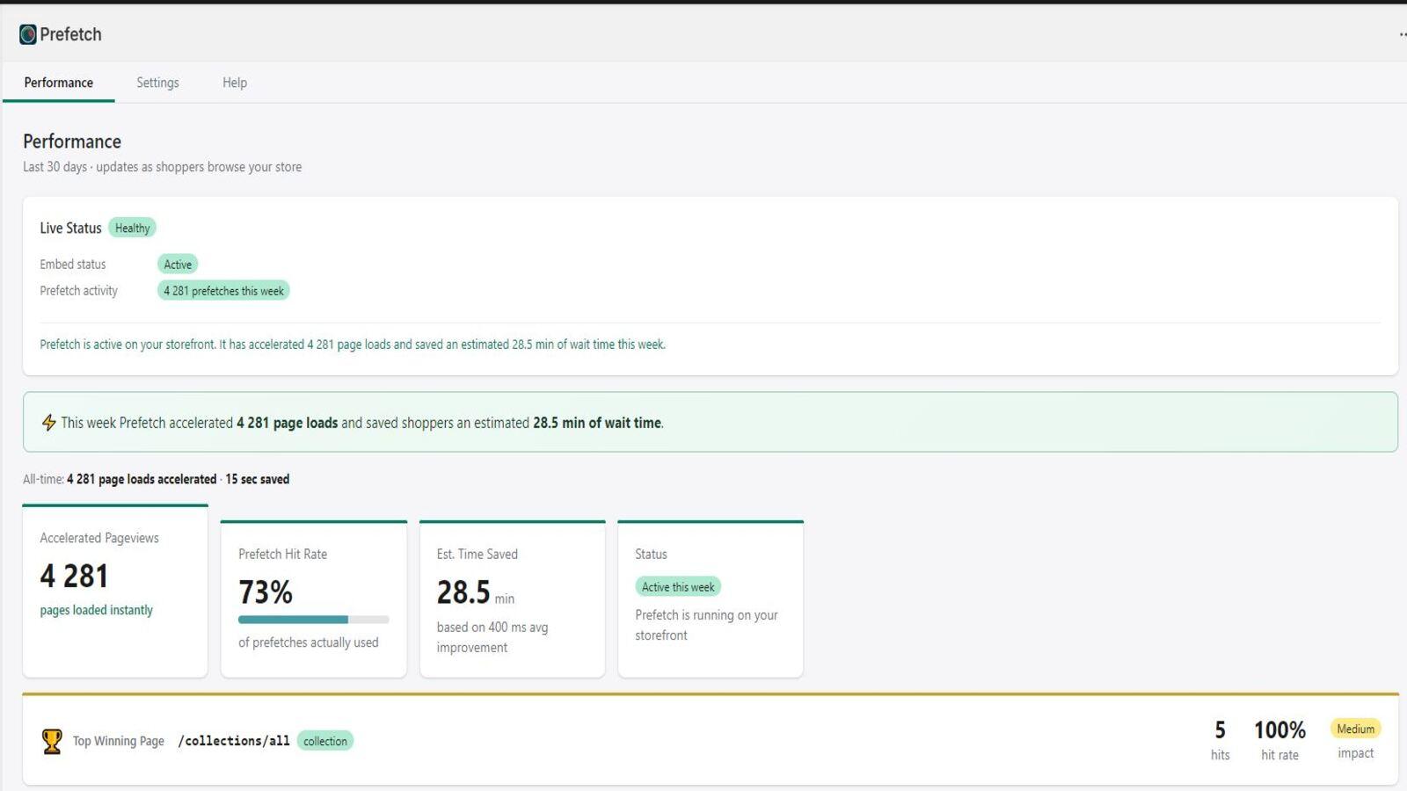
Task: Click the Healthy badge next to Live Status
Action: (133, 228)
